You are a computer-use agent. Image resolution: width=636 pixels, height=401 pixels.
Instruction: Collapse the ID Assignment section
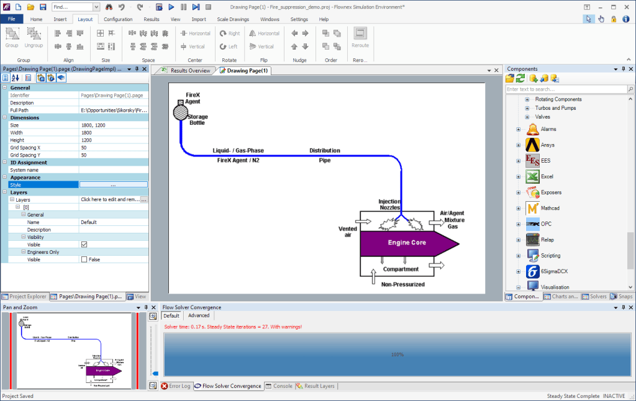coord(5,162)
